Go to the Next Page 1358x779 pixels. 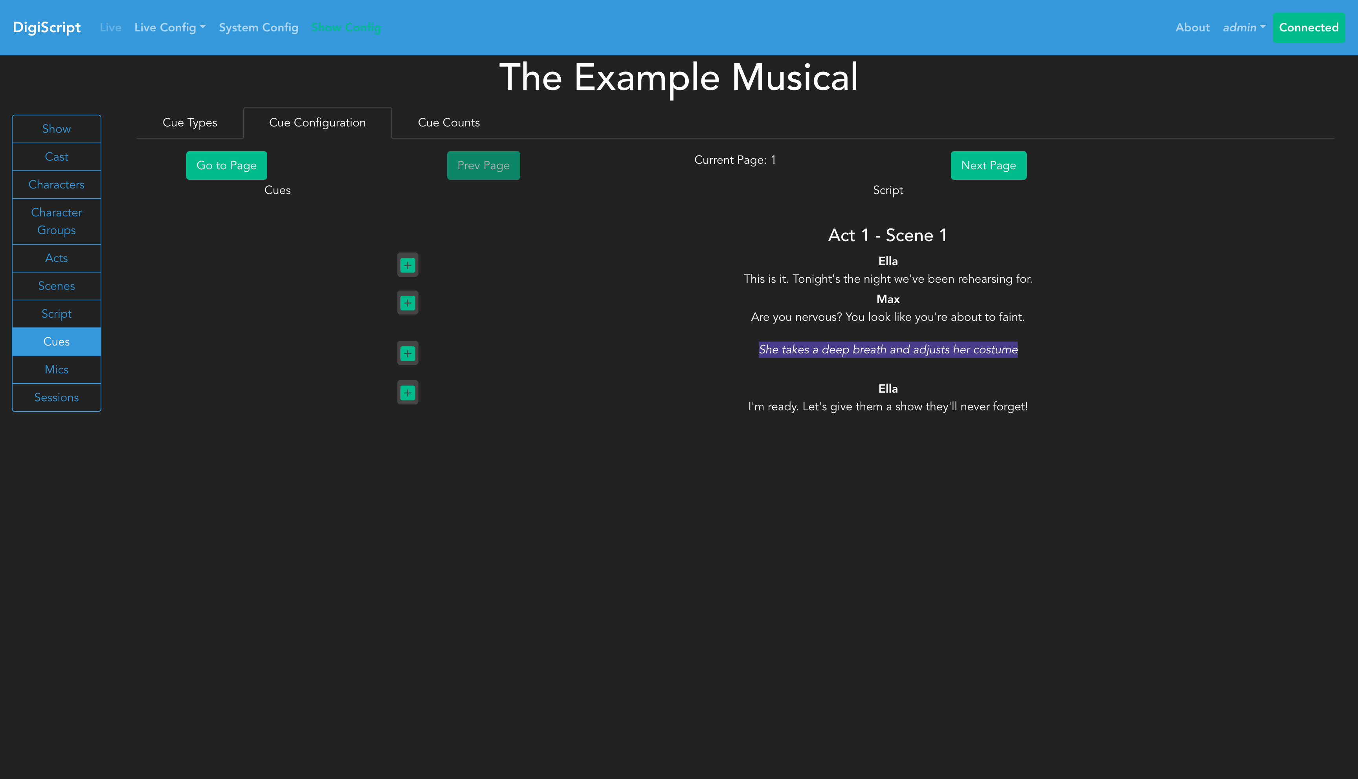coord(987,165)
